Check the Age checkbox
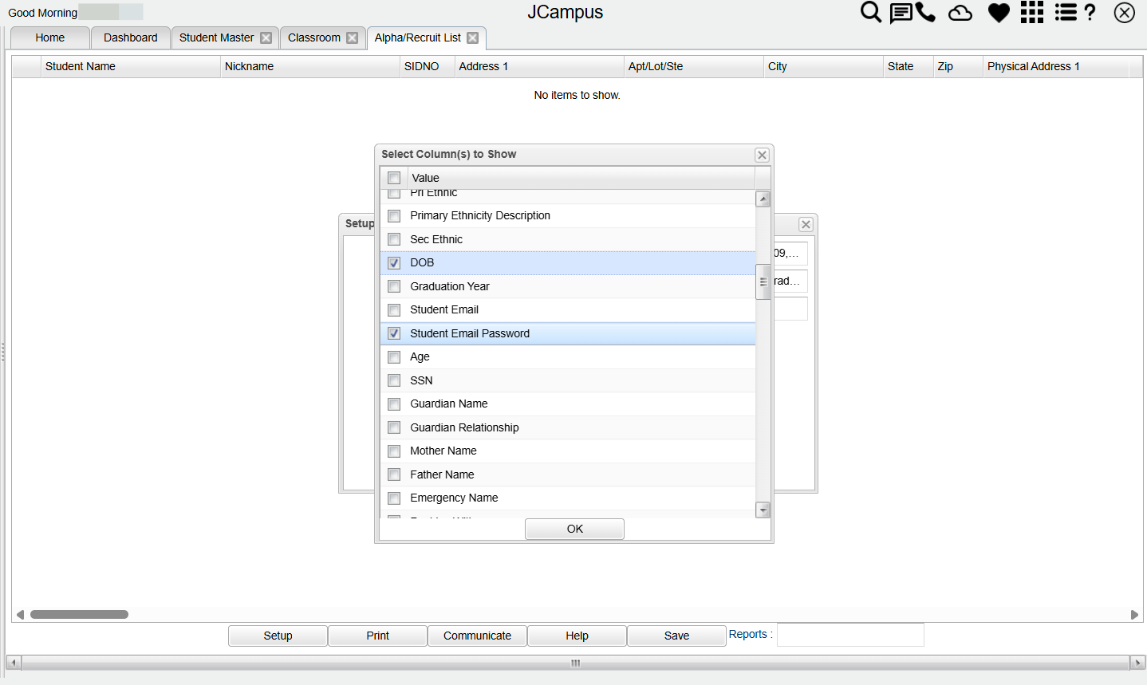Screen dimensions: 1147x685 (394, 356)
